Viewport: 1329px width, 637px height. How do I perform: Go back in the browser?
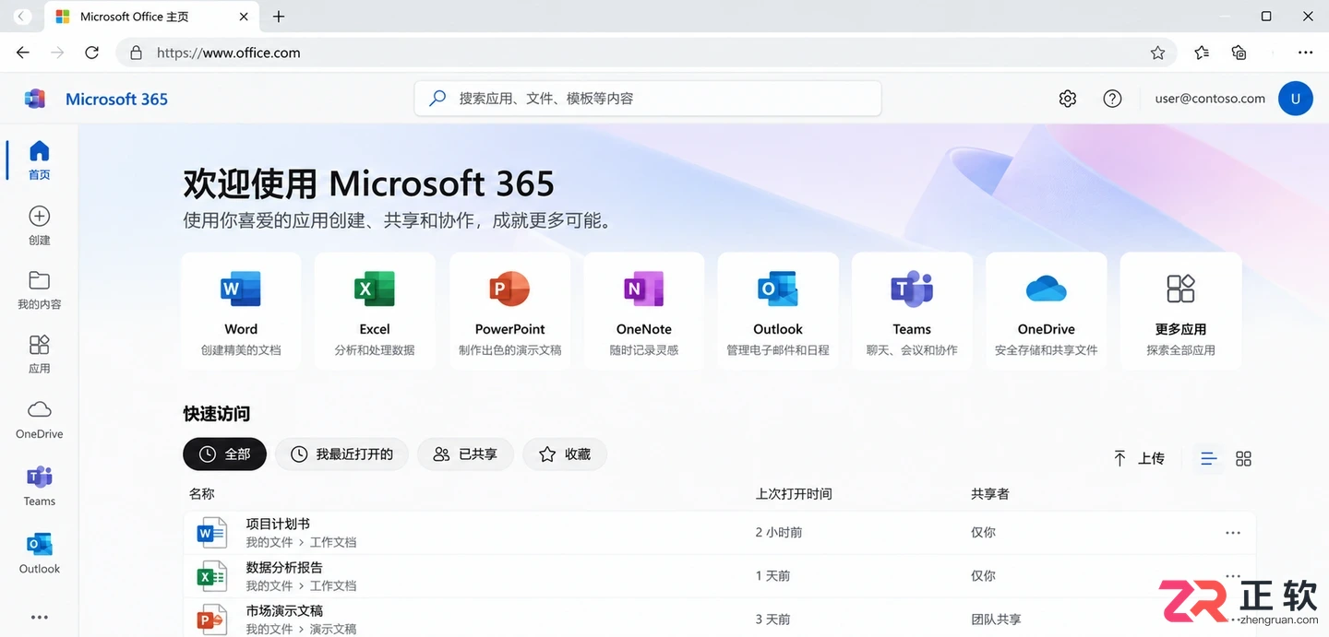coord(23,53)
